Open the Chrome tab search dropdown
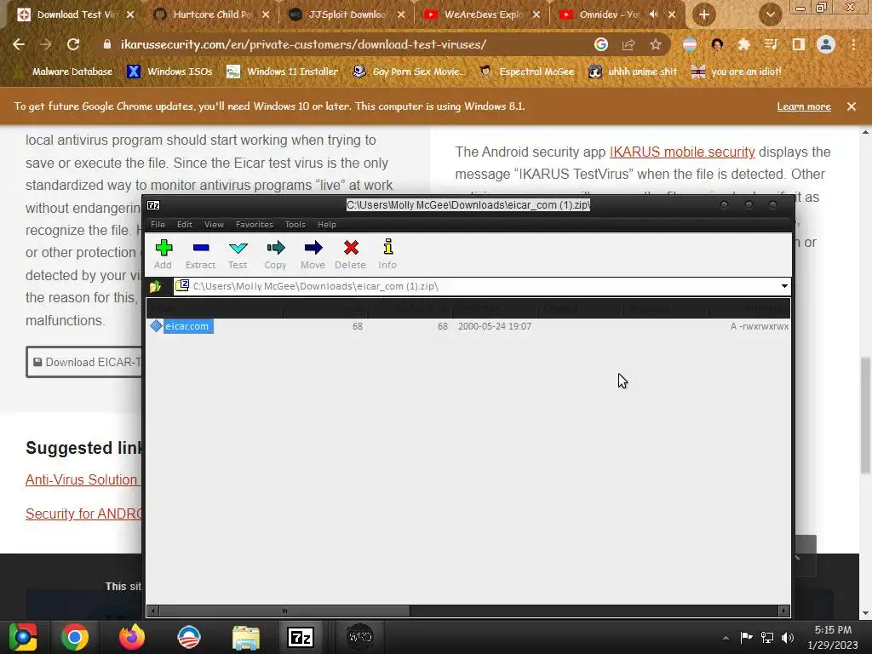The width and height of the screenshot is (872, 654). click(x=770, y=14)
